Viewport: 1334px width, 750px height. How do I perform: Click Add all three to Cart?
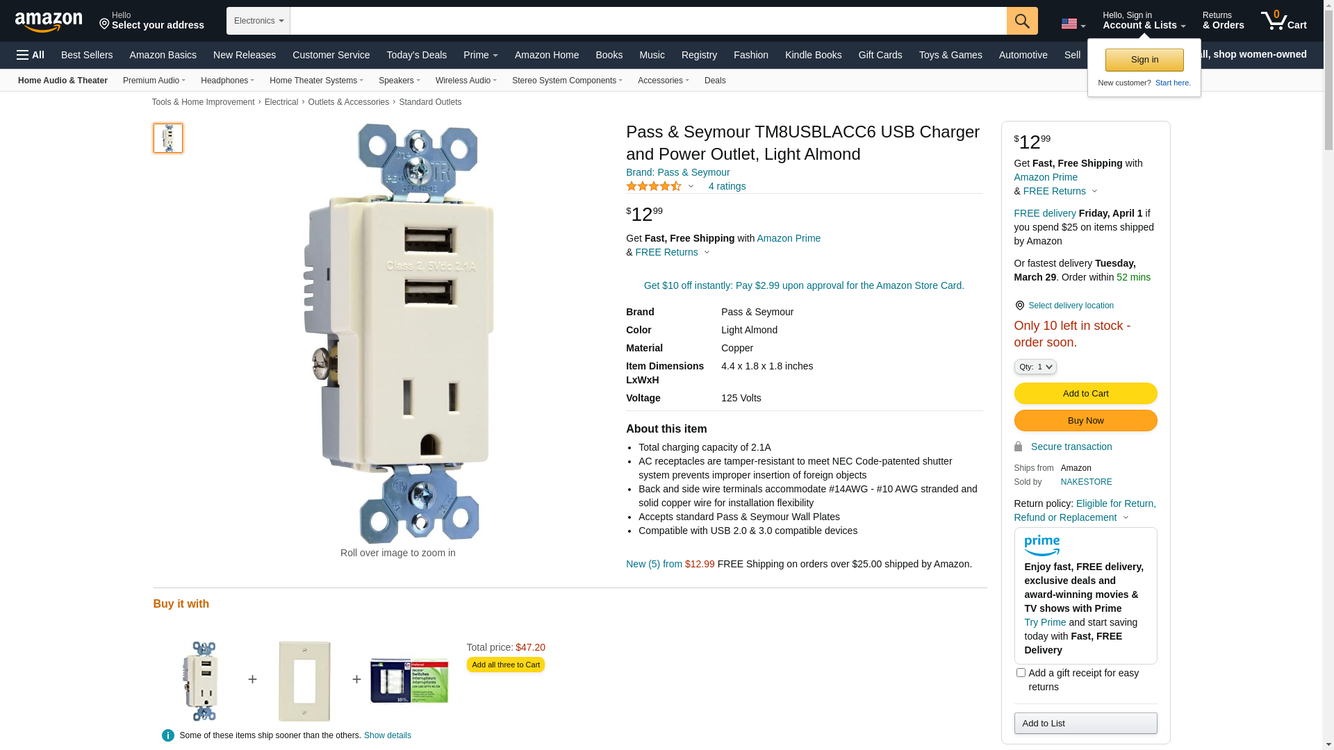tap(506, 665)
